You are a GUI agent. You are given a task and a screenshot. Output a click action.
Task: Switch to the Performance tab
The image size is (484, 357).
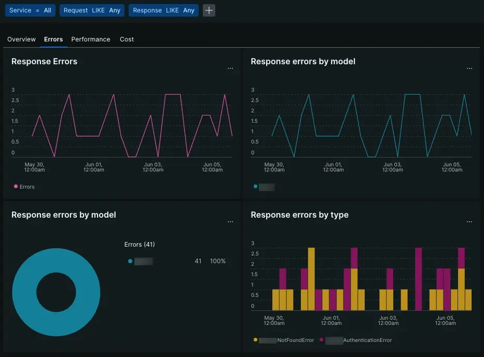91,39
